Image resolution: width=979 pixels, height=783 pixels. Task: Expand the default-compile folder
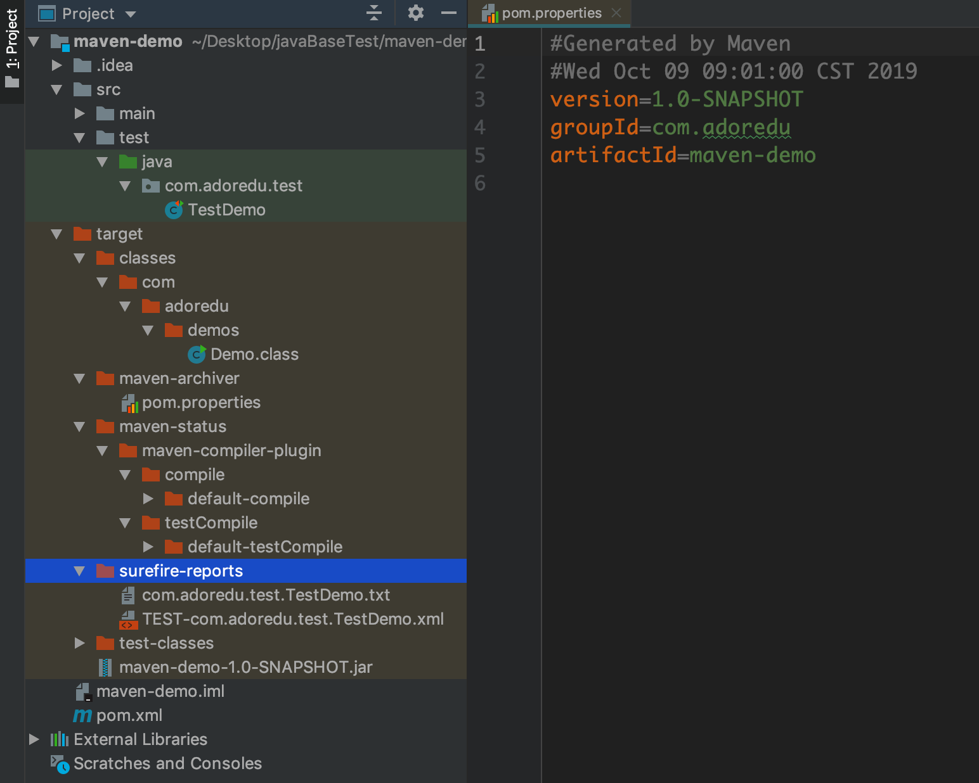pyautogui.click(x=148, y=499)
